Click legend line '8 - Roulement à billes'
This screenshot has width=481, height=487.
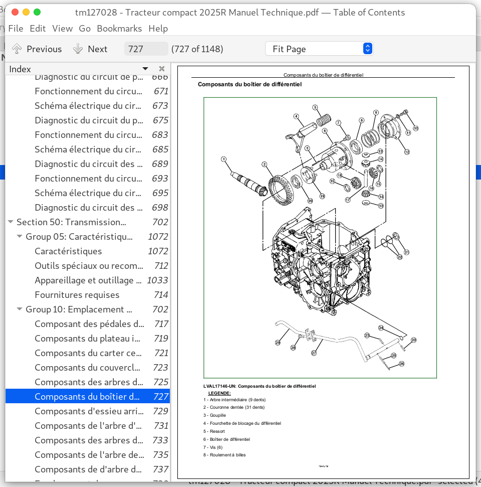point(224,455)
